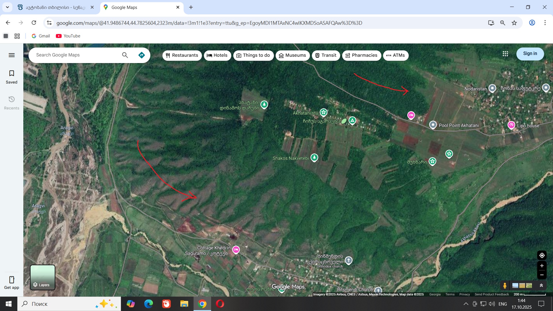The width and height of the screenshot is (553, 311).
Task: Click the show your location button
Action: (541, 255)
